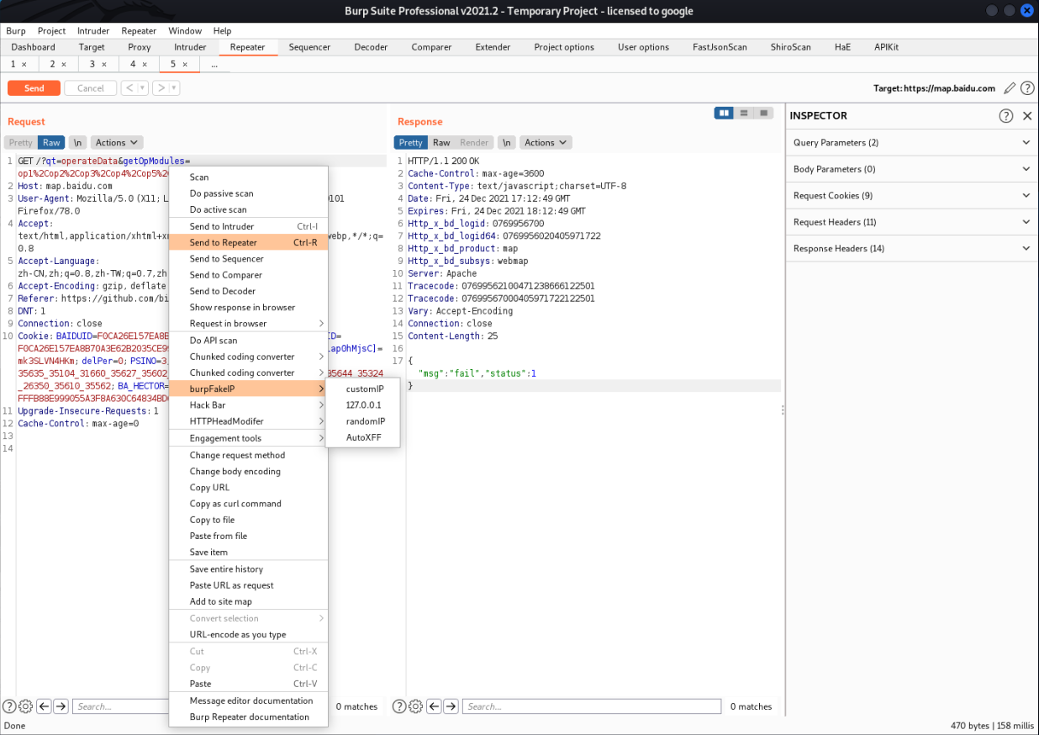The height and width of the screenshot is (735, 1039).
Task: Toggle Pretty view in Request pane
Action: (21, 143)
